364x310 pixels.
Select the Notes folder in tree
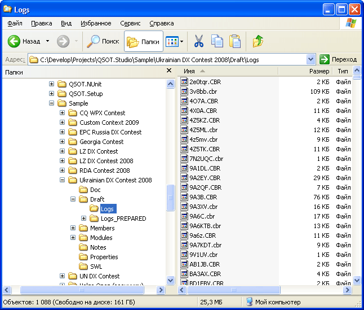(x=97, y=247)
